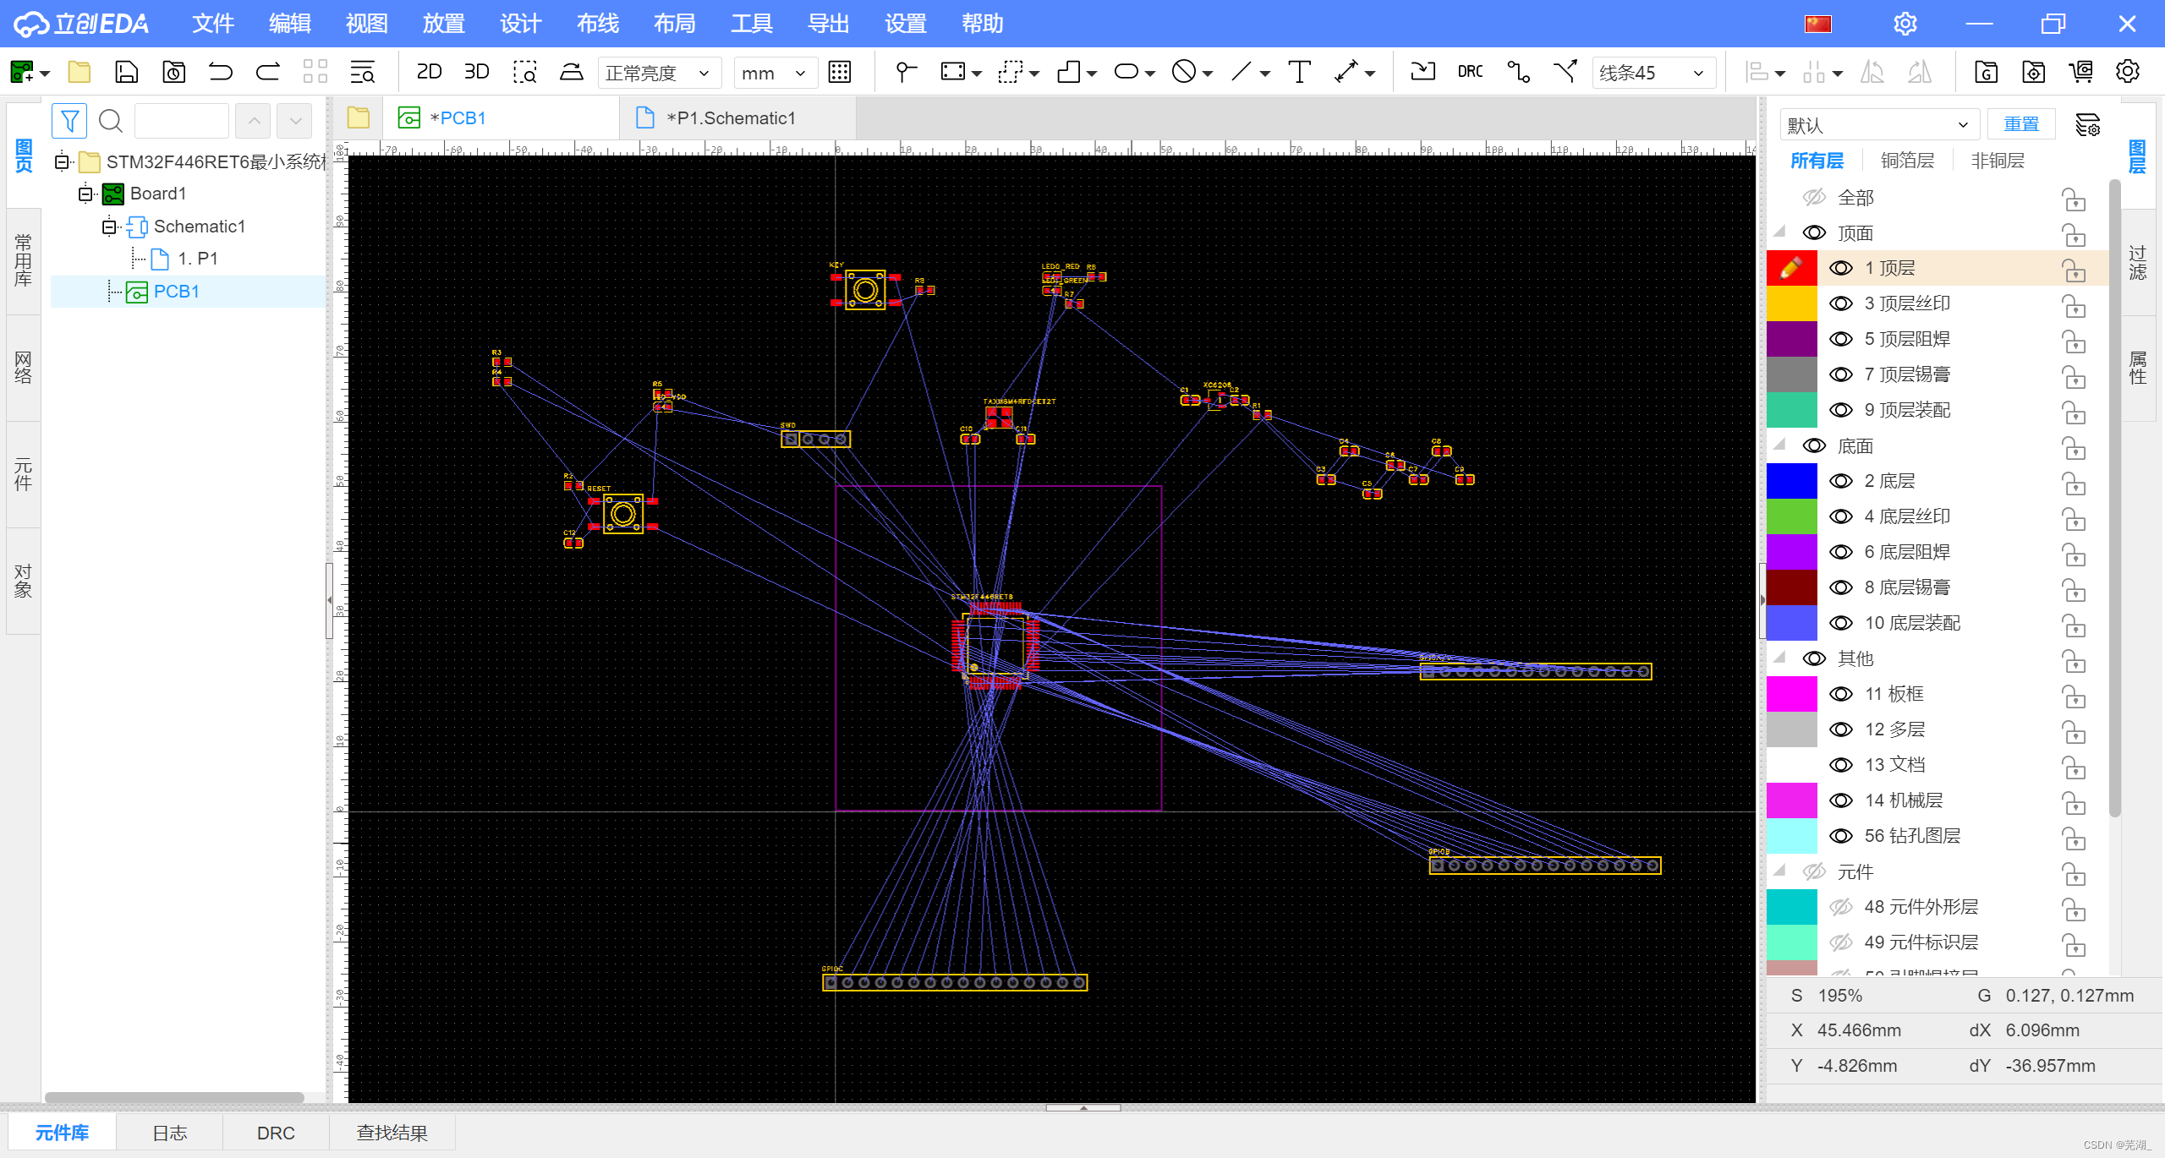
Task: Hide the 3 顶层丝印 layer
Action: 1841,303
